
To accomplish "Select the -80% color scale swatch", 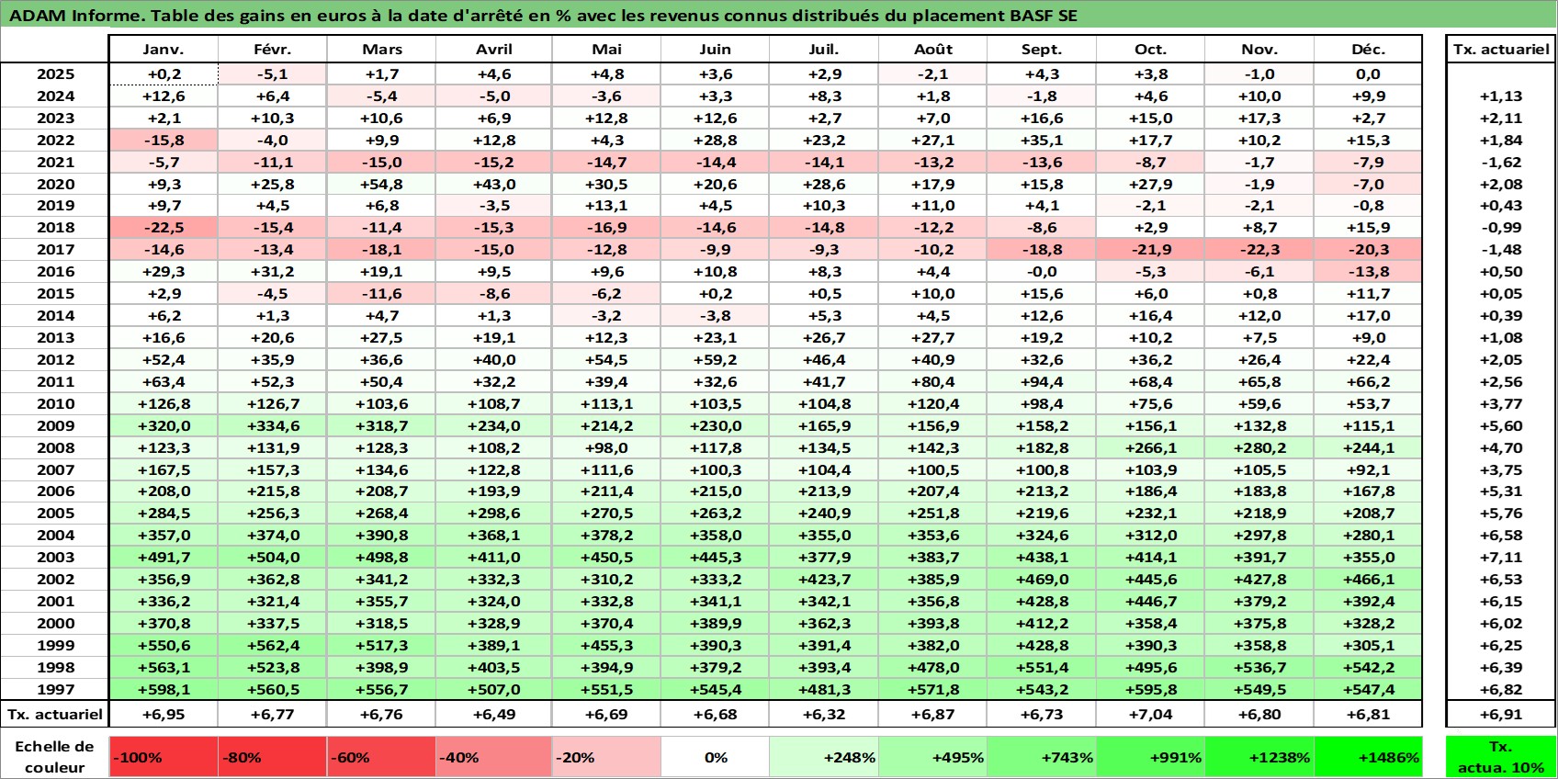I will (273, 757).
